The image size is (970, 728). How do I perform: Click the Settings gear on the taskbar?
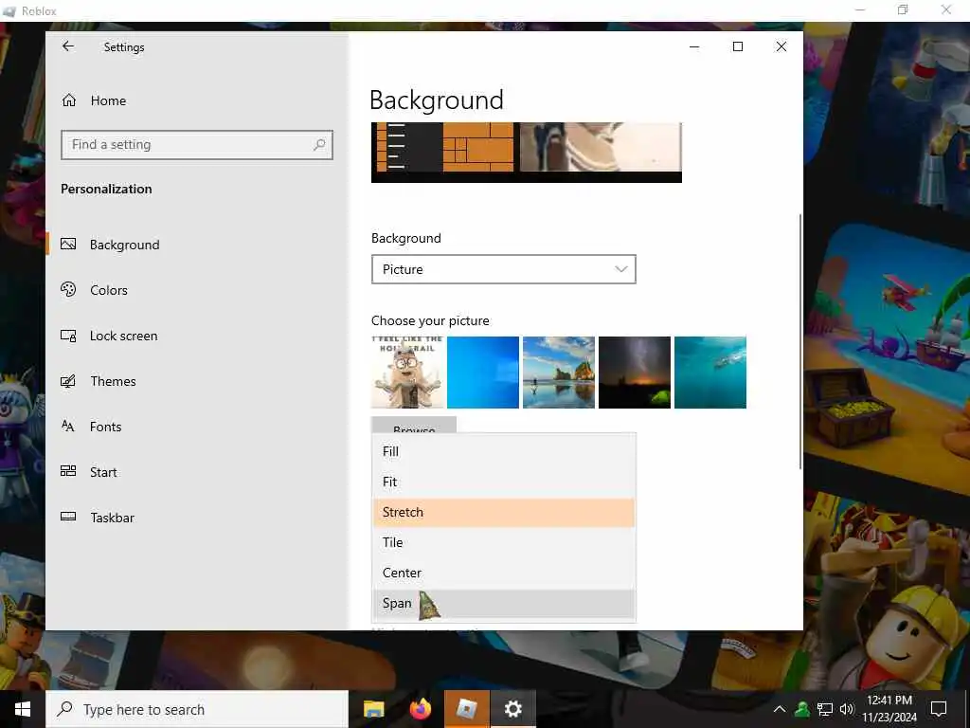coord(512,709)
